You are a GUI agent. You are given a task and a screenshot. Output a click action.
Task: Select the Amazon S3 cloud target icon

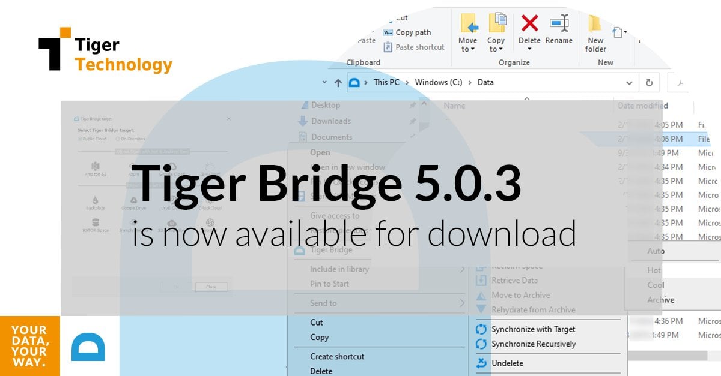click(94, 166)
